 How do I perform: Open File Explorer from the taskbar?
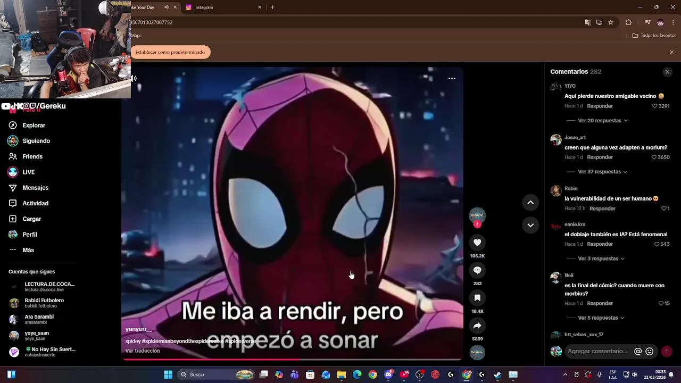[x=342, y=374]
